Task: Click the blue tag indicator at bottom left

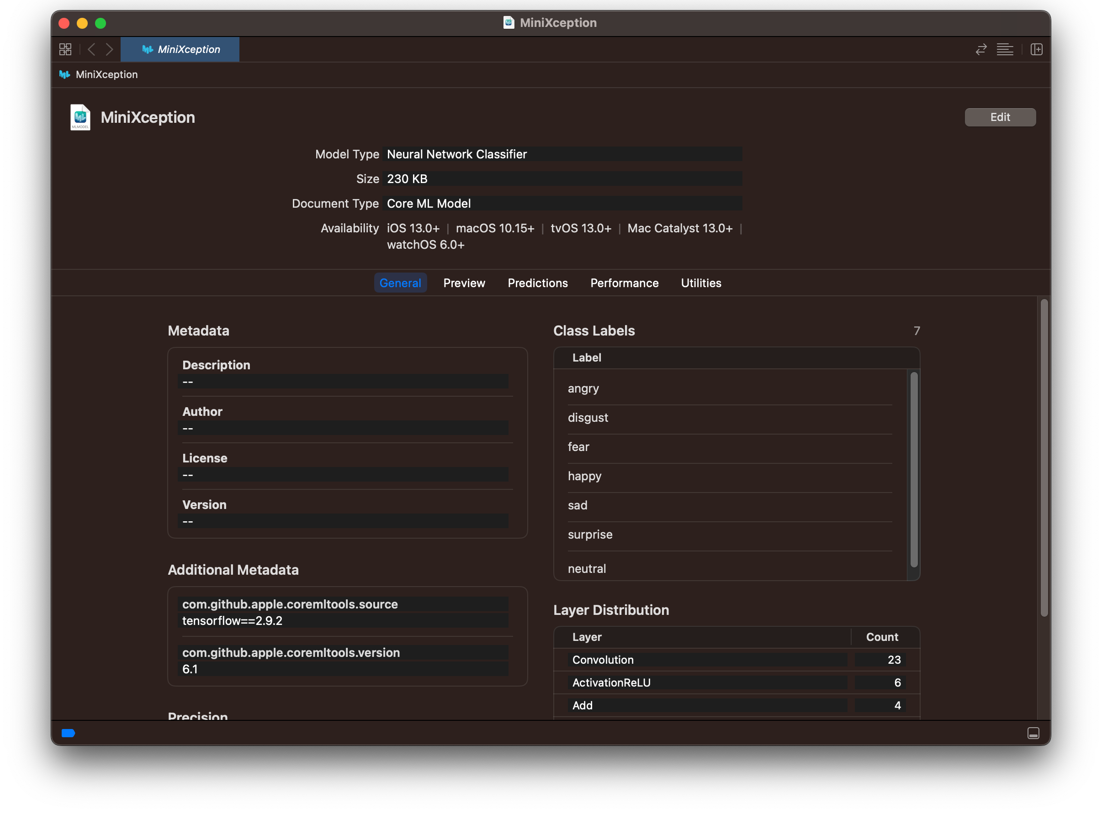Action: (68, 733)
